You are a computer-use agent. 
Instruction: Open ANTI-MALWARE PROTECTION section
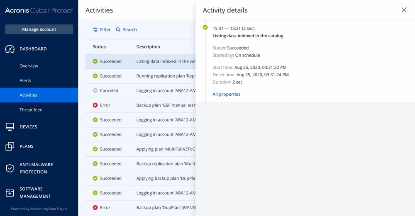[36, 168]
